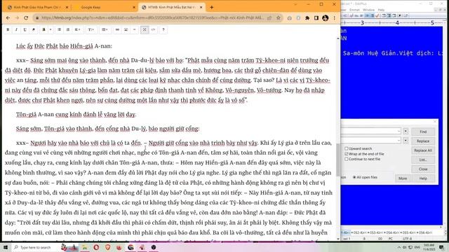
Task: Click the horizontal rule icon
Action: click(134, 29)
